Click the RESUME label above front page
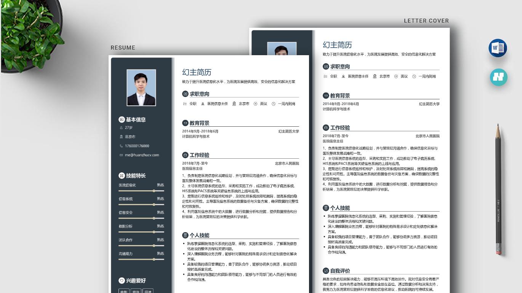This screenshot has height=293, width=522. (123, 48)
